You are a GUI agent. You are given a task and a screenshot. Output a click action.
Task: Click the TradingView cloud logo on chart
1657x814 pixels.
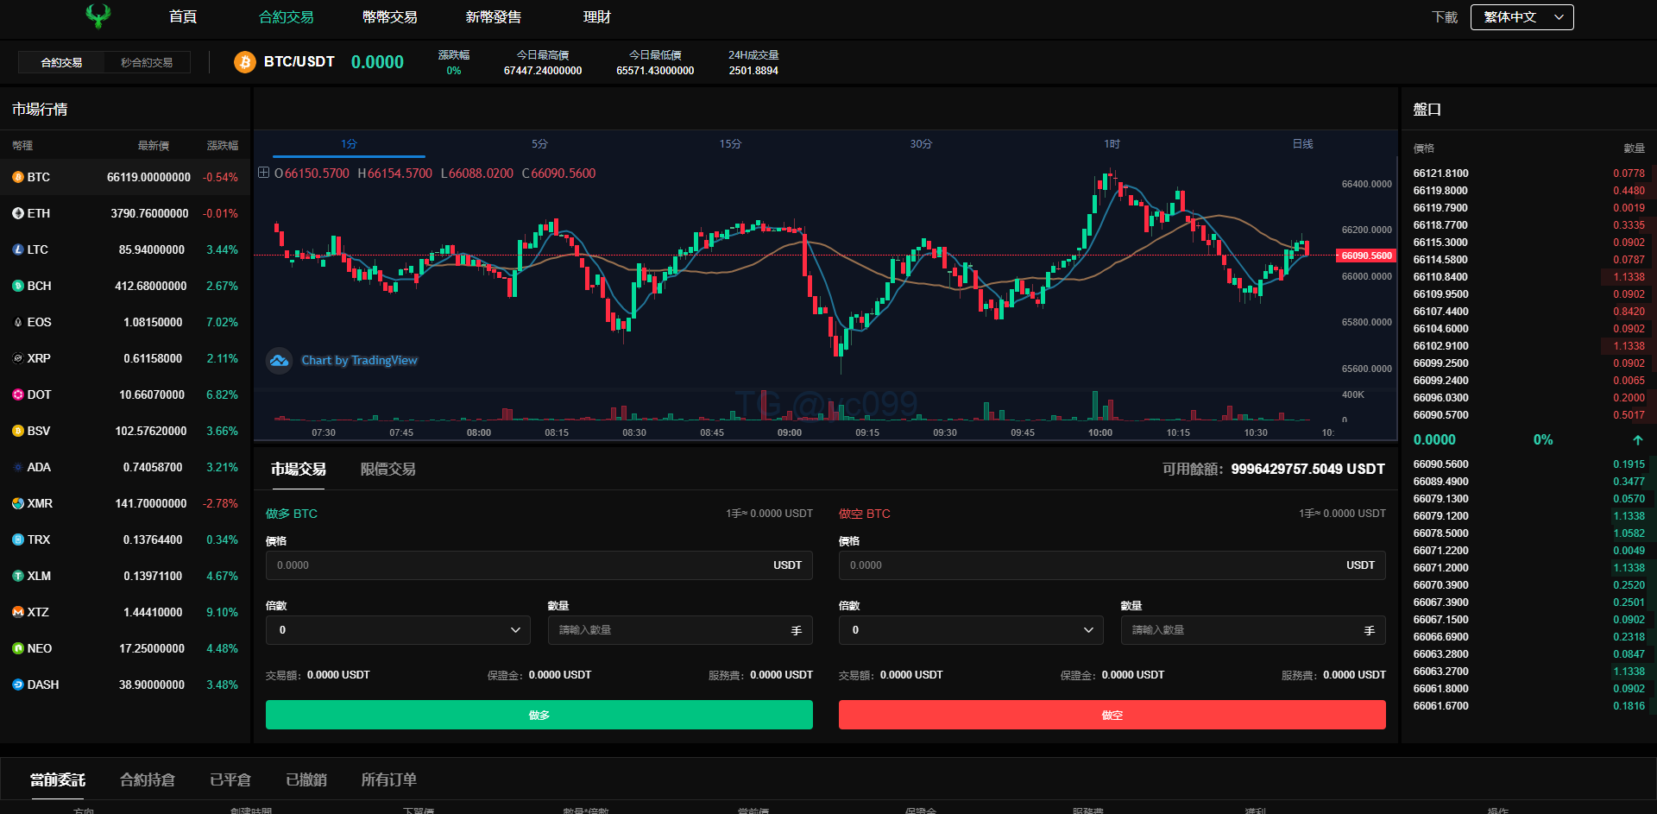279,361
